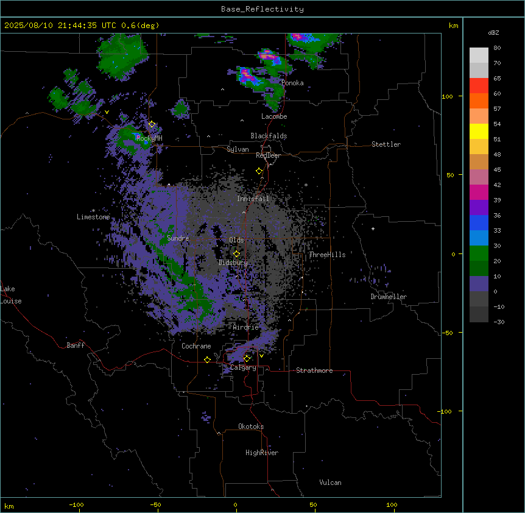Click the 50 tick on bottom horizontal axis
525x513 pixels.
click(313, 505)
